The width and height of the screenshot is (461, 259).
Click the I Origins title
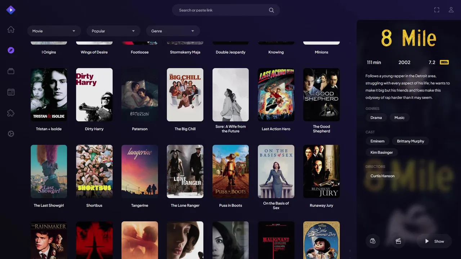click(49, 52)
